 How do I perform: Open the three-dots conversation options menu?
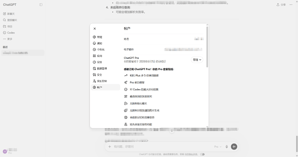click(x=291, y=5)
